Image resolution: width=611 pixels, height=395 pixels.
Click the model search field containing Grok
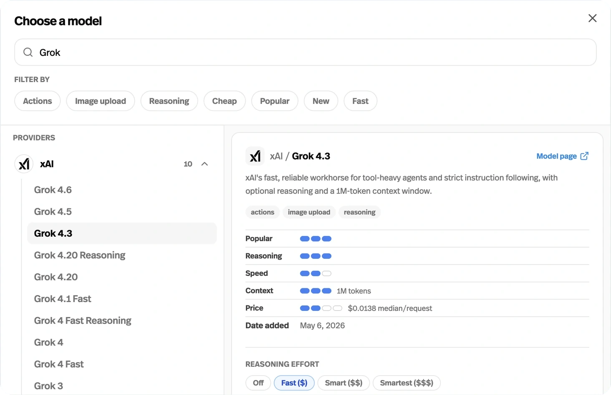tap(305, 52)
